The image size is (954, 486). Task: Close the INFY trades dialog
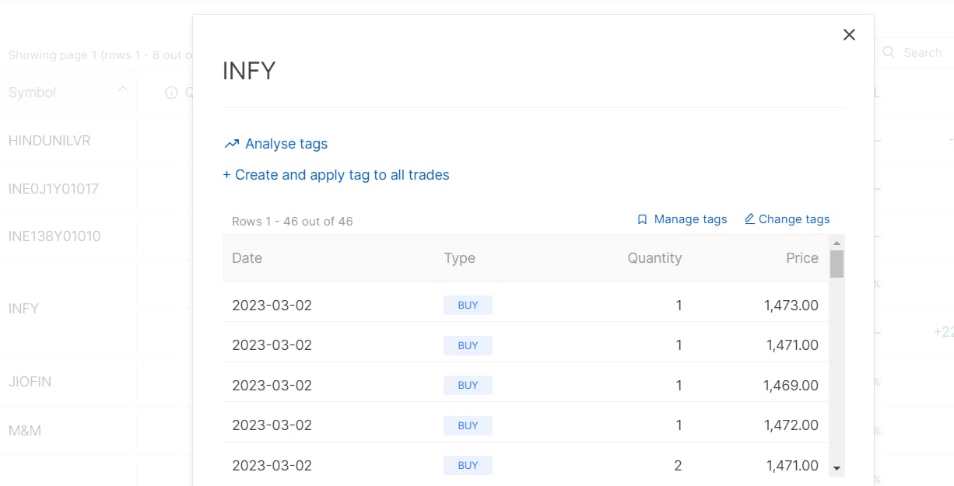coord(849,34)
